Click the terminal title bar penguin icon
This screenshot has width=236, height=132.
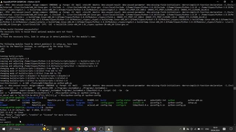coord(1,2)
